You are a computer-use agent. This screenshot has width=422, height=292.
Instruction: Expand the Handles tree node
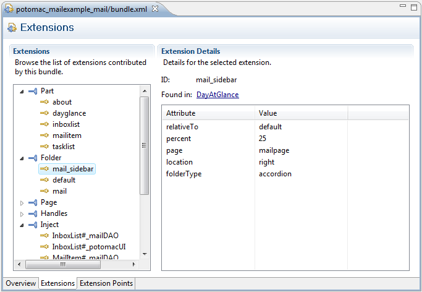click(22, 214)
